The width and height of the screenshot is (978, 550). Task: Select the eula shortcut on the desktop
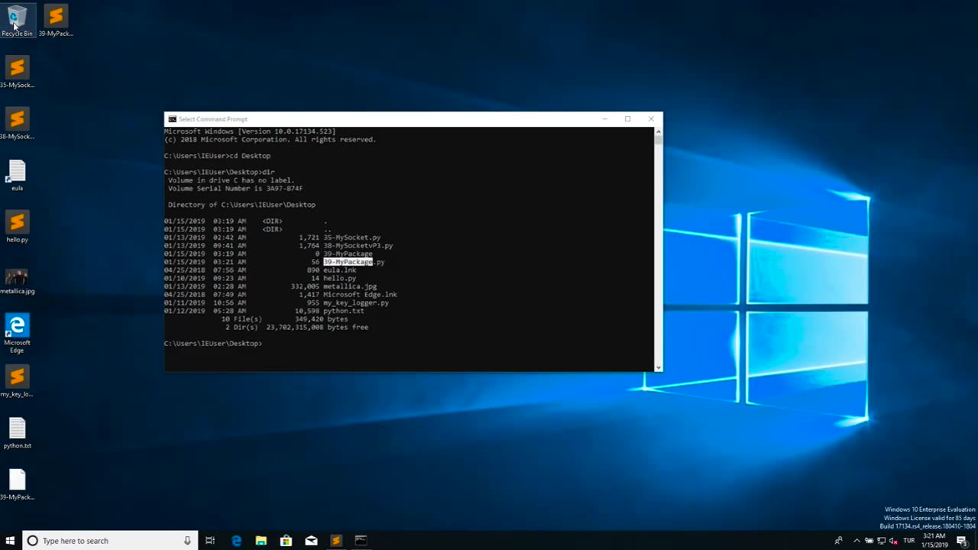pyautogui.click(x=17, y=175)
